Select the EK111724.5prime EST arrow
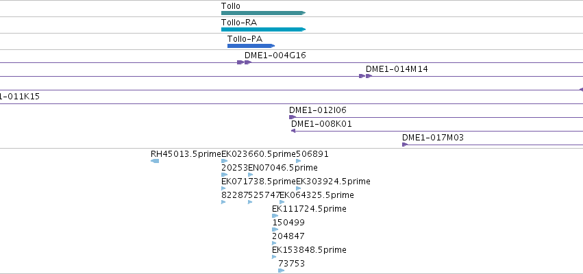The image size is (583, 274). tap(275, 216)
